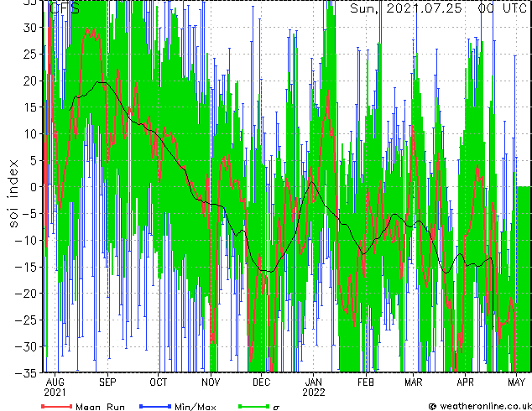This screenshot has height=411, width=532.
Task: Click the '-30' y-axis value
Action: click(x=26, y=346)
